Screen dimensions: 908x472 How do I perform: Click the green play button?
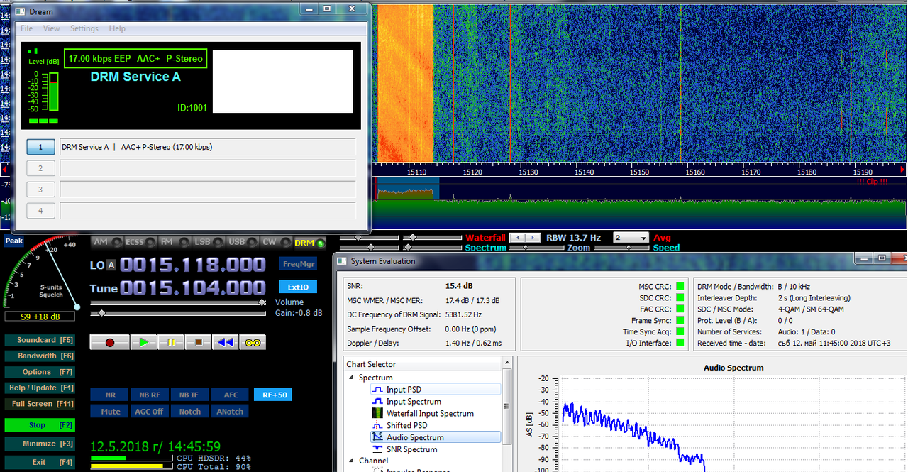144,342
